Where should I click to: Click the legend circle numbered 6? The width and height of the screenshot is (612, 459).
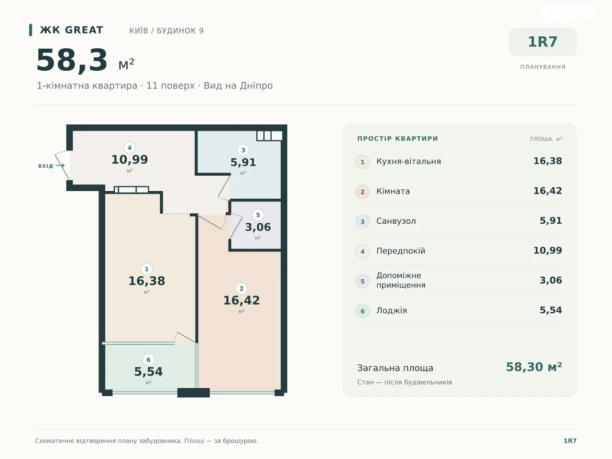362,311
